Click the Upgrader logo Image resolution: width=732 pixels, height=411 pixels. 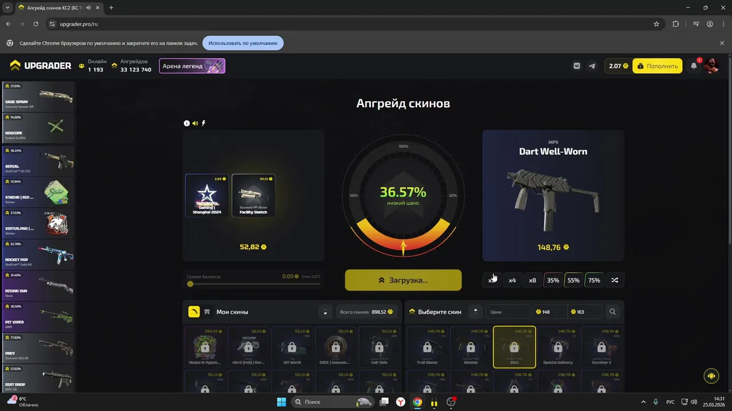pyautogui.click(x=40, y=66)
